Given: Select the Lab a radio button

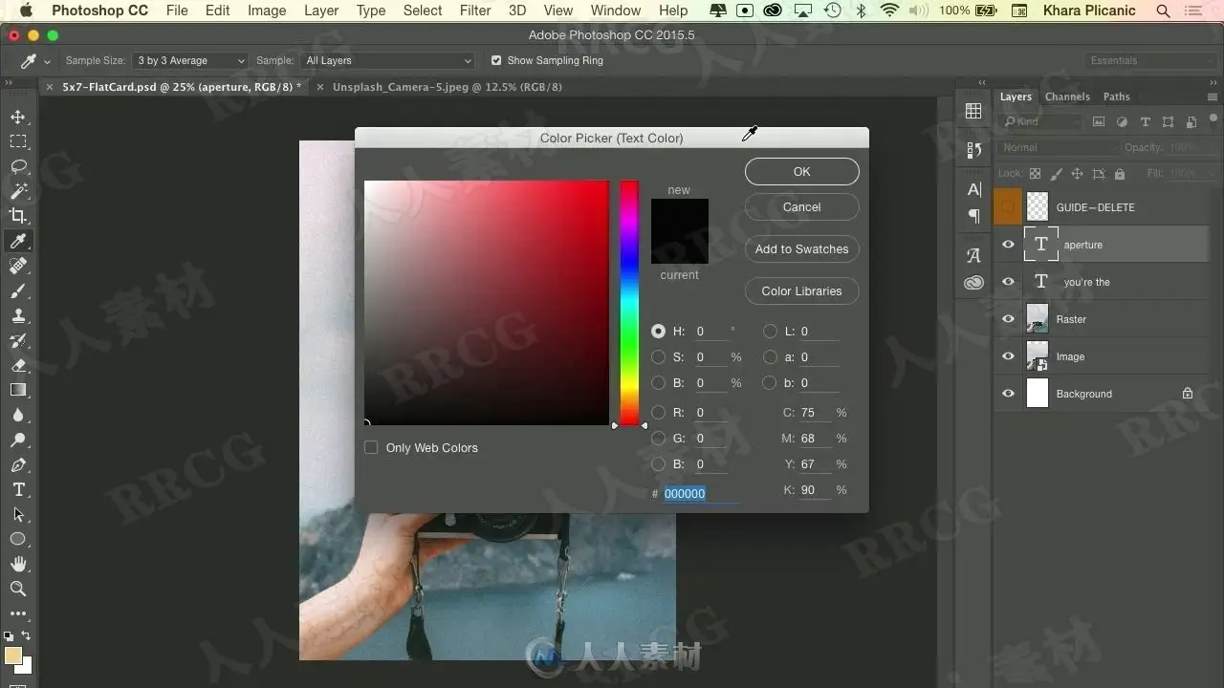Looking at the screenshot, I should pyautogui.click(x=770, y=357).
